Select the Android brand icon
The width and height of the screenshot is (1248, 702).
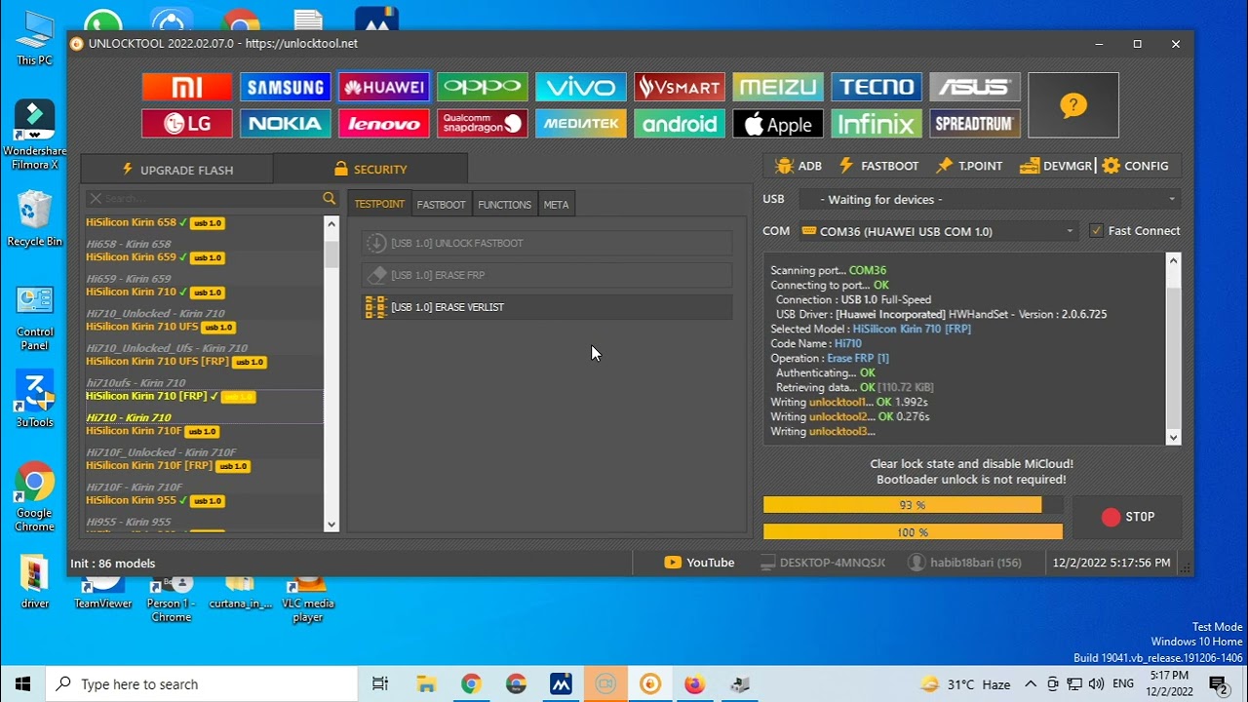point(680,124)
